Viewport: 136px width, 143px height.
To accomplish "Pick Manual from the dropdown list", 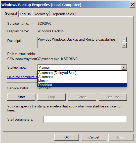I will tap(82, 81).
